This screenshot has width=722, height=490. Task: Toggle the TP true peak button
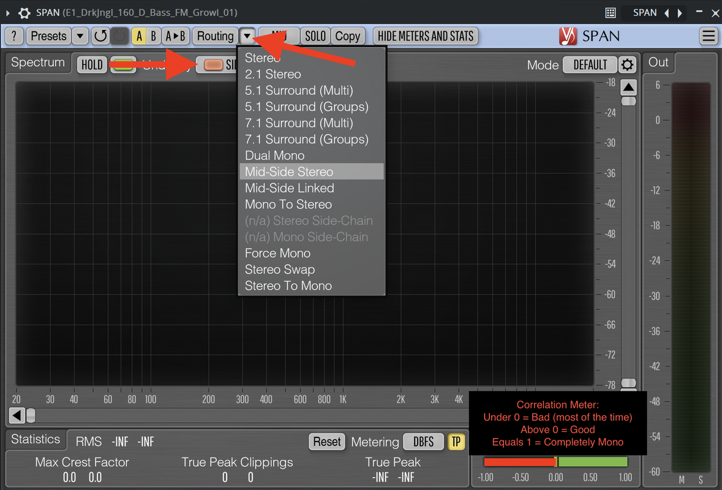coord(456,442)
